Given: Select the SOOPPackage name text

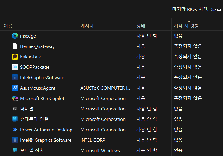Looking at the screenshot, I should pos(35,67).
